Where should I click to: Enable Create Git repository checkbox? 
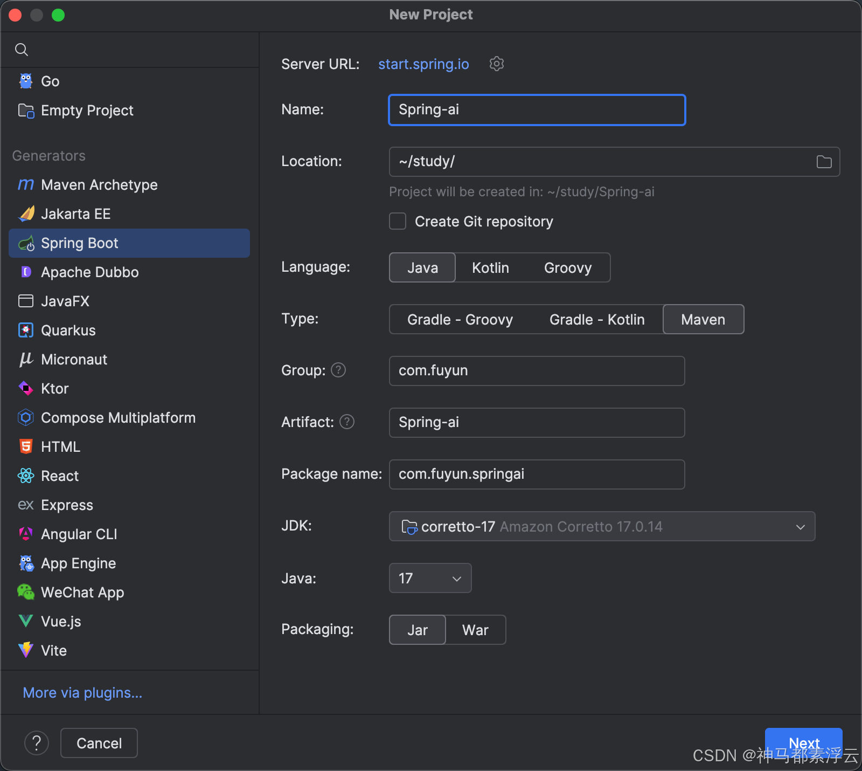tap(398, 221)
